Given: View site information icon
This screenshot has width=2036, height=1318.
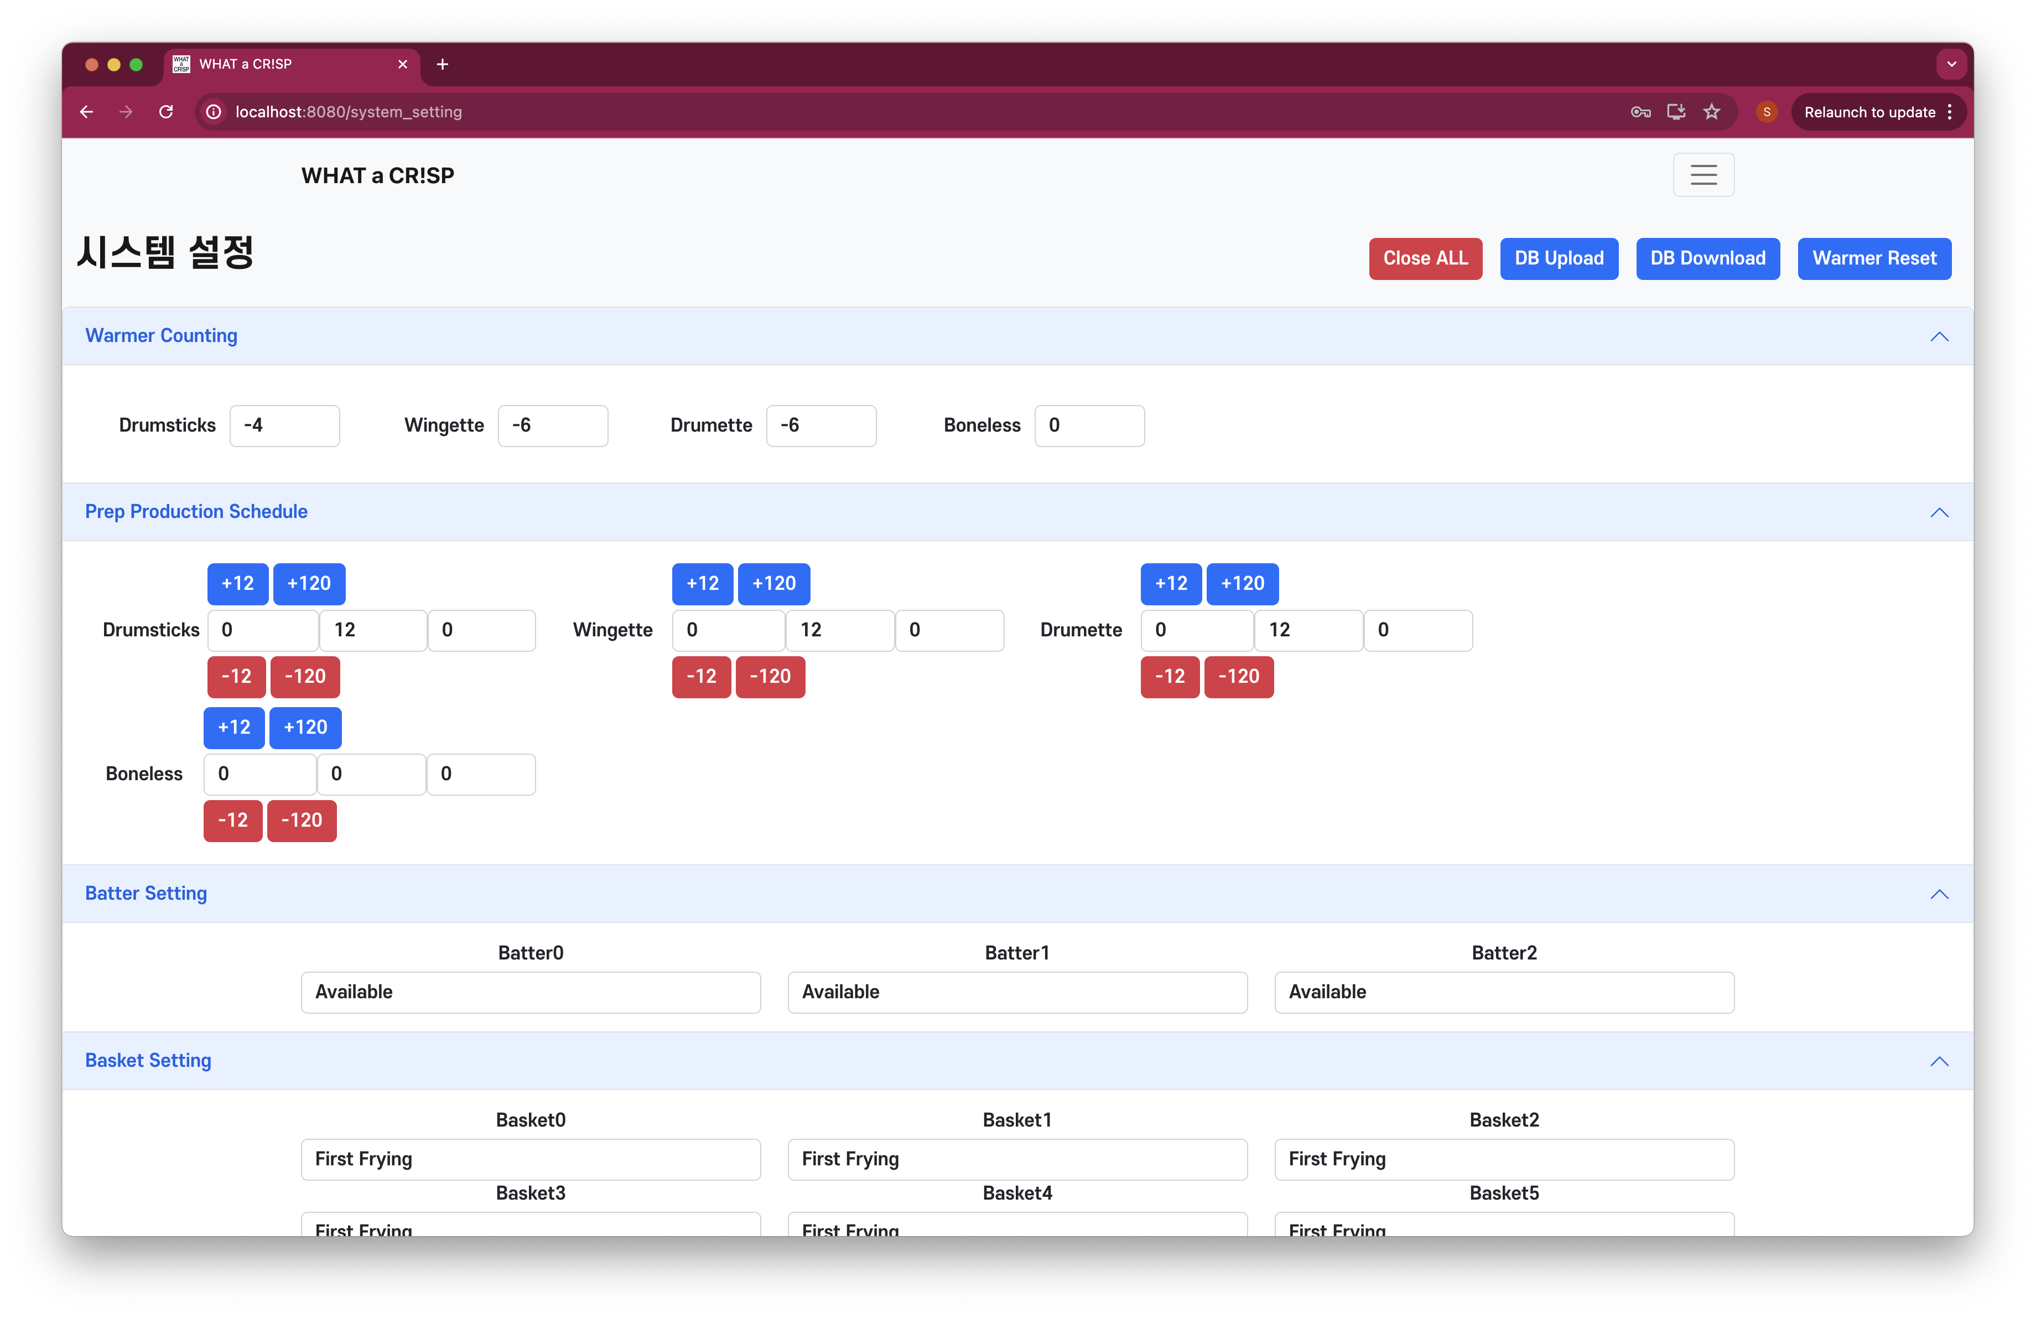Looking at the screenshot, I should (214, 112).
